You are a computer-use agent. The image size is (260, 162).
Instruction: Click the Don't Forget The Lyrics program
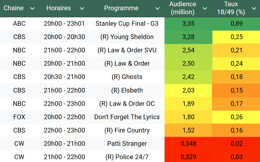click(x=127, y=117)
